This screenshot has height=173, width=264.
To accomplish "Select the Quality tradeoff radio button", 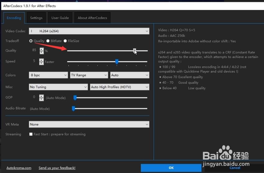I will click(31, 41).
